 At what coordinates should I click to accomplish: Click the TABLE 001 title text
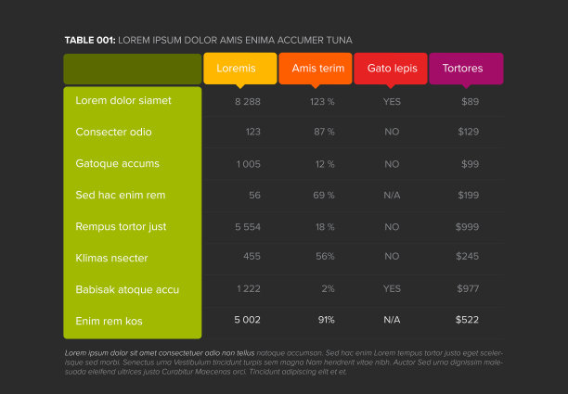(208, 41)
